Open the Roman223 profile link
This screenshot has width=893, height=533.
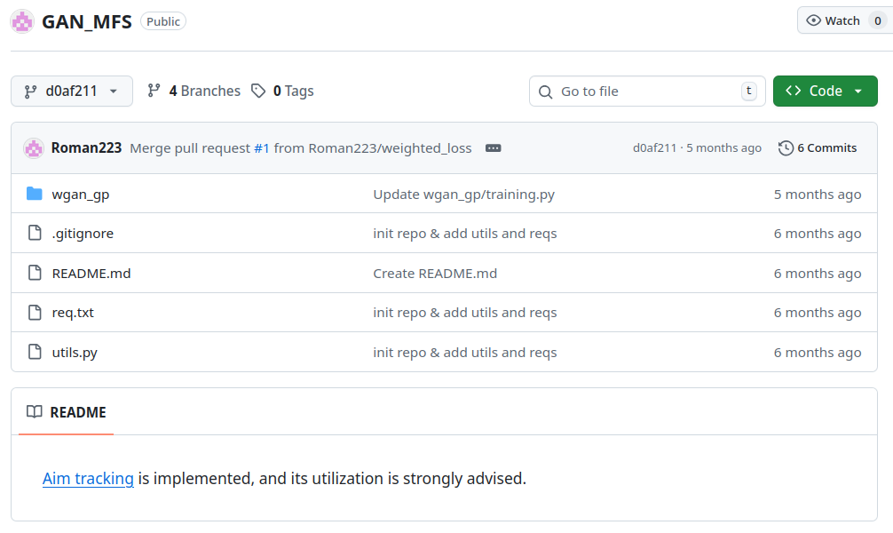(x=86, y=148)
